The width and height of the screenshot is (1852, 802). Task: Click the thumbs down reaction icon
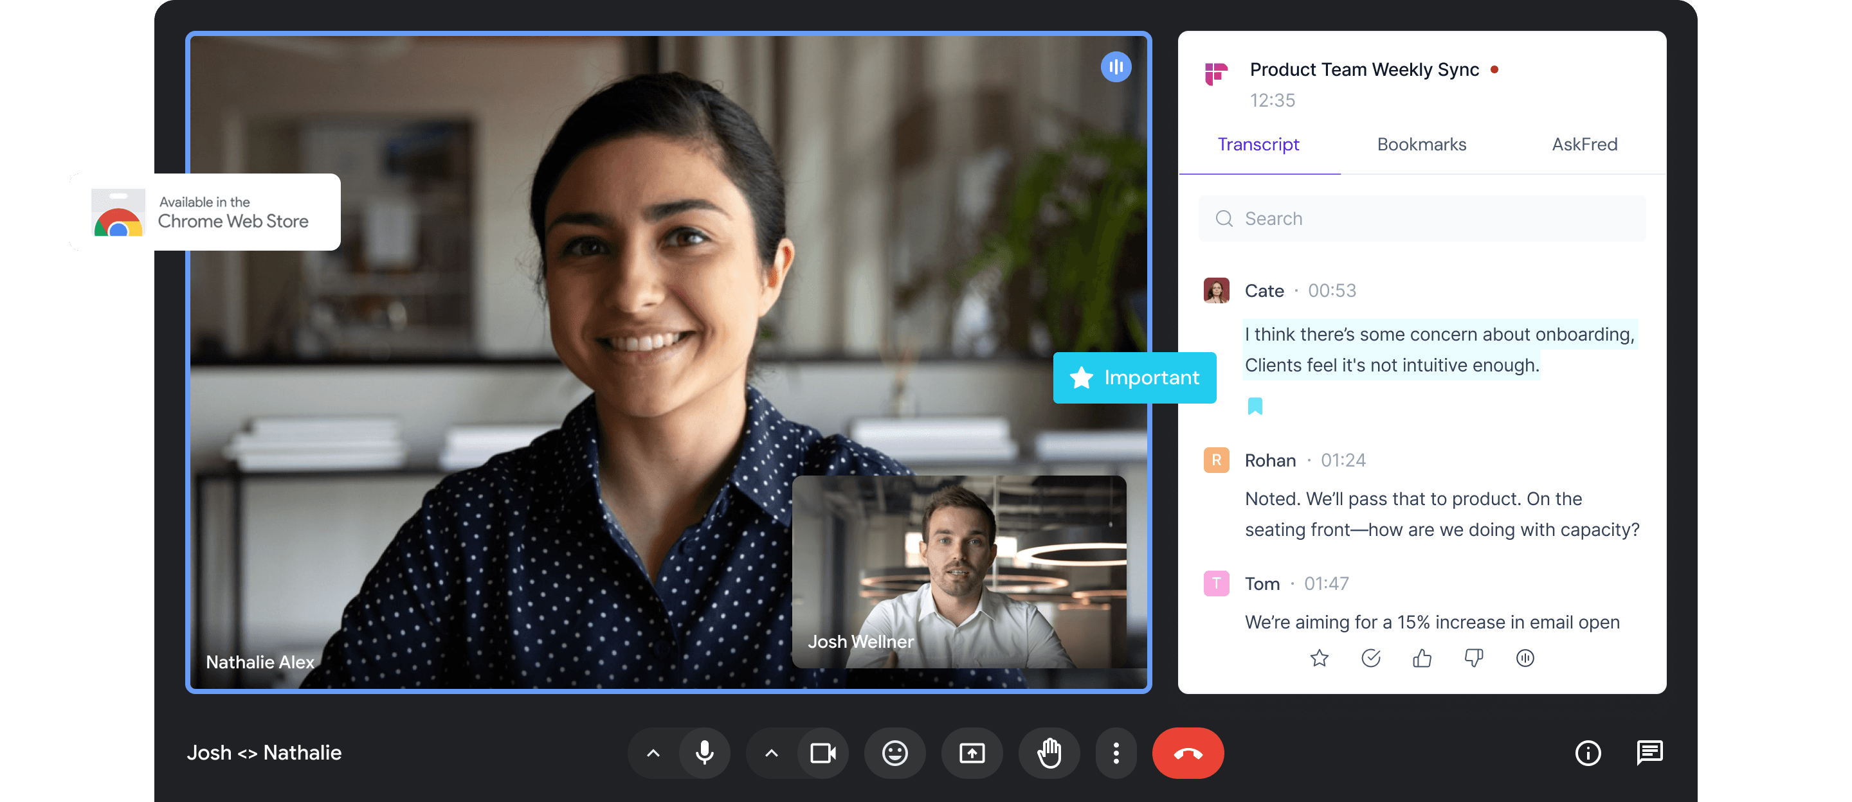[1473, 657]
